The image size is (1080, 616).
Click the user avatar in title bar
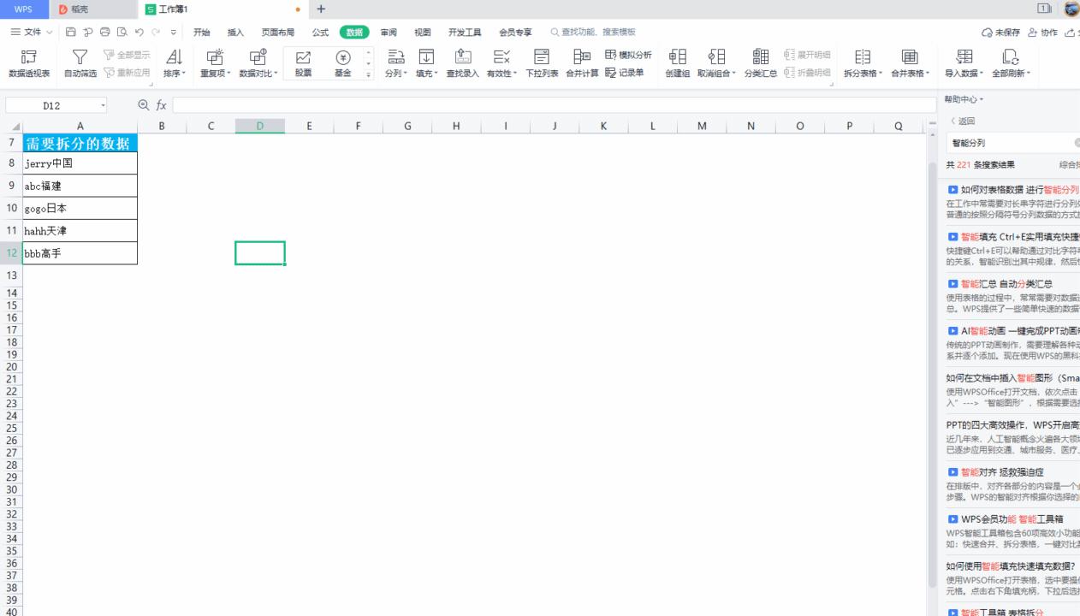(x=1071, y=9)
